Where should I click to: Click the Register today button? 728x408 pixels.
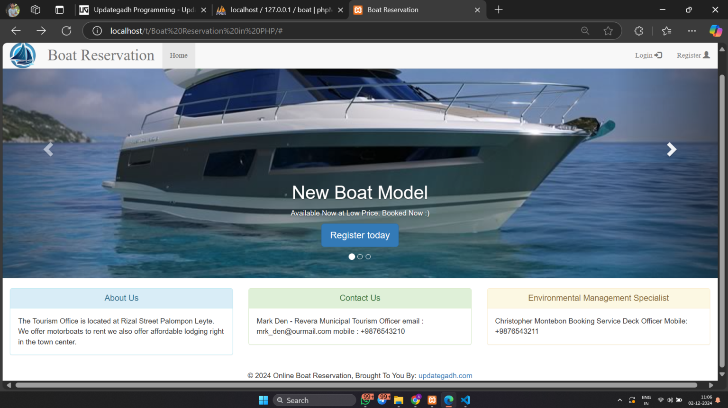click(x=360, y=235)
